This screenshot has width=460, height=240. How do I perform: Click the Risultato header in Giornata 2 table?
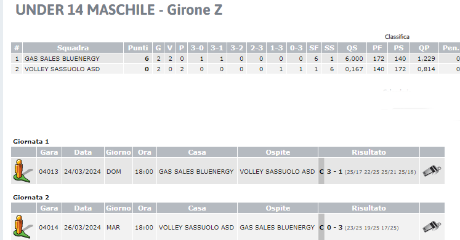(369, 208)
